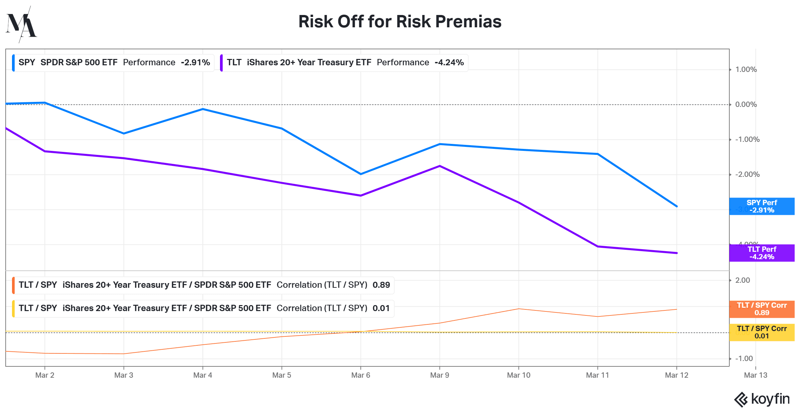Image resolution: width=800 pixels, height=413 pixels.
Task: Select the TLT iShares 20+ Year Treasury legend
Action: (x=344, y=63)
